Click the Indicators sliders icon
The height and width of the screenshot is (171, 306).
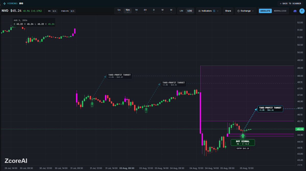199,11
